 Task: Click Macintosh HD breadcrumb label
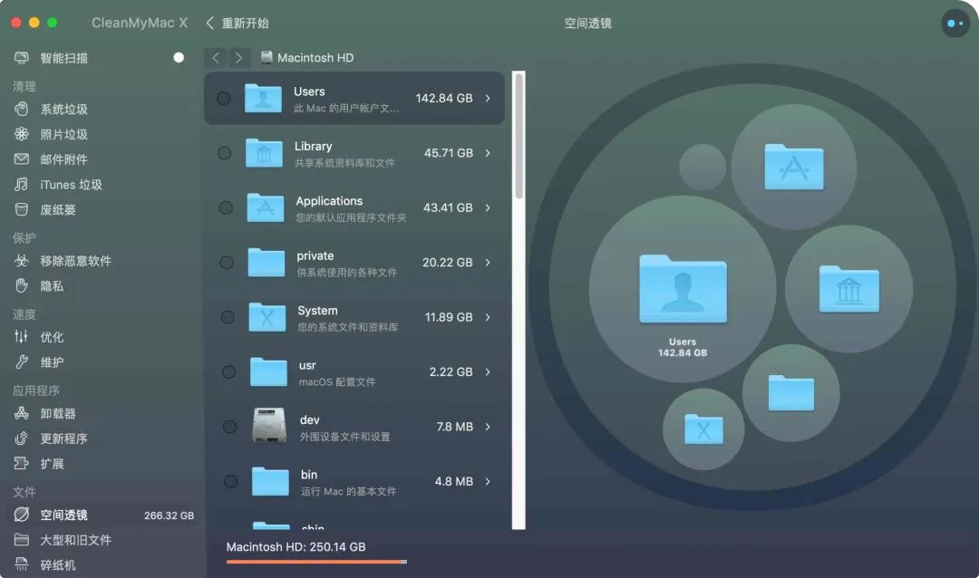click(x=315, y=57)
